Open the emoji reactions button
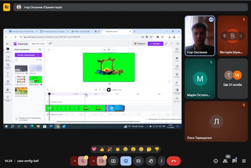This screenshot has width=251, height=168. coord(126,161)
